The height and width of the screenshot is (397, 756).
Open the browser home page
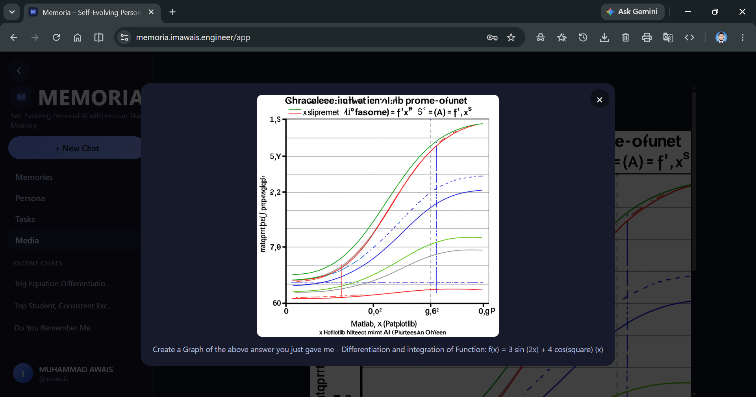(78, 37)
